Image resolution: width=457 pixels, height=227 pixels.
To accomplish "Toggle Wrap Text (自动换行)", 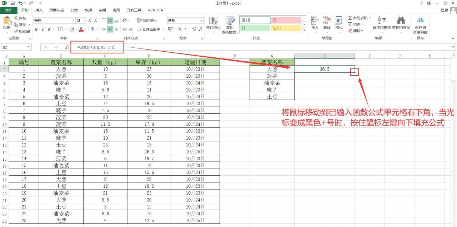I will [147, 21].
